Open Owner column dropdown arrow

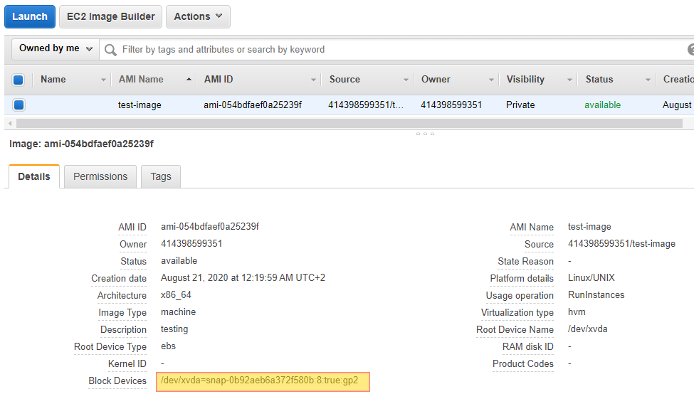(x=491, y=80)
